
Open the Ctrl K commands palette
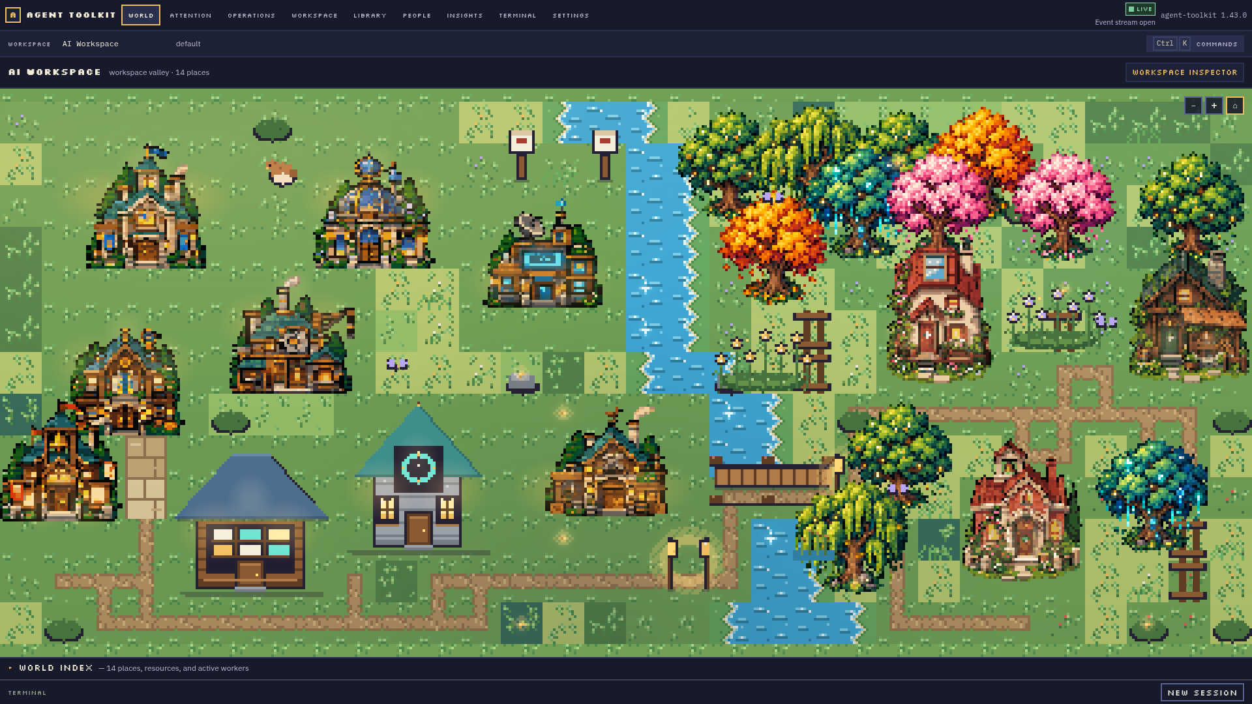point(1195,44)
